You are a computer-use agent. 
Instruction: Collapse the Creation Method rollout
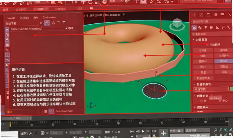pyautogui.click(x=194, y=96)
